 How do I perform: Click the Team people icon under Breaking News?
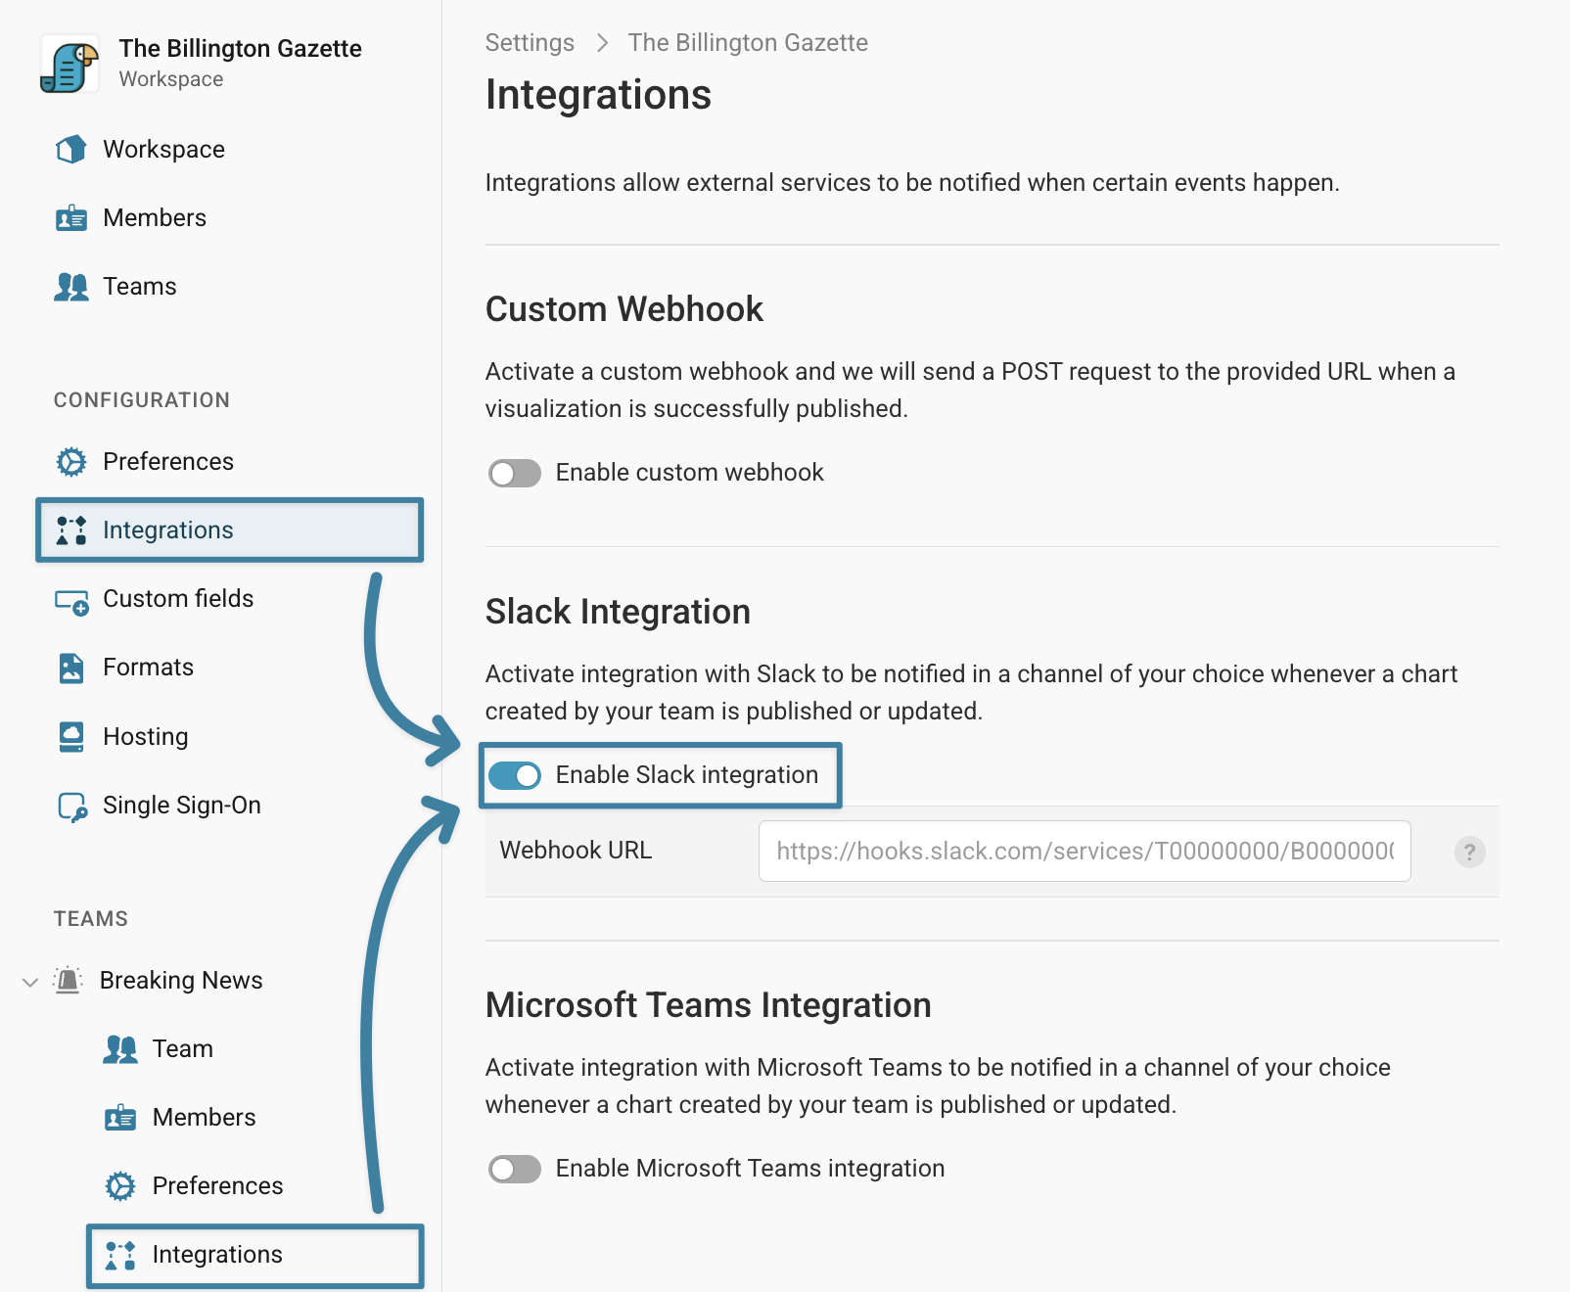click(x=119, y=1049)
